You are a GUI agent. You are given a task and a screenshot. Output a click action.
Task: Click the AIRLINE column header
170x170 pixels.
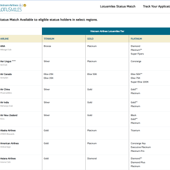[x=5, y=39]
